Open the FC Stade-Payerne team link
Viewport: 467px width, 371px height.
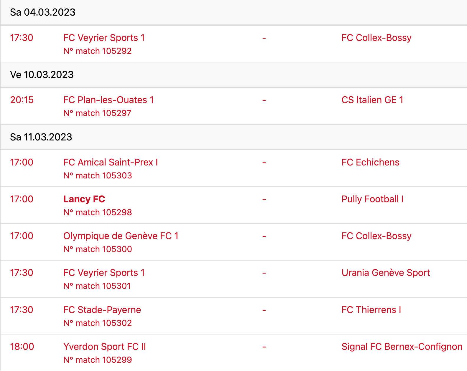coord(102,310)
